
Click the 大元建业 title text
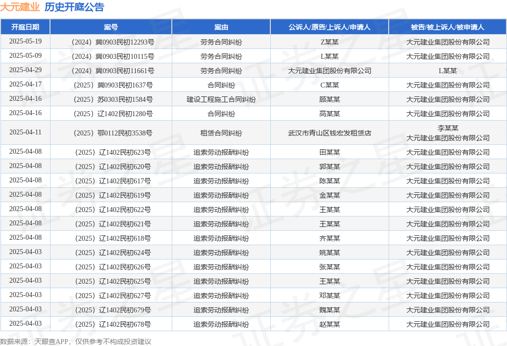[20, 7]
